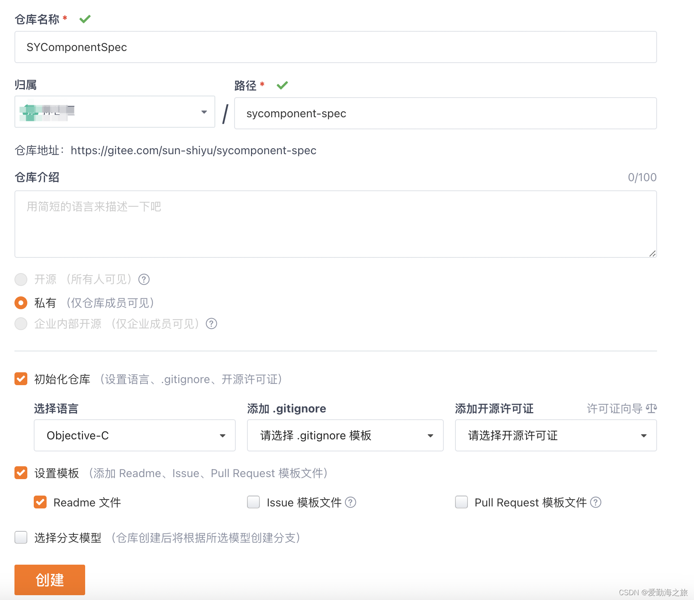Click green checkmark next to 路径
The width and height of the screenshot is (694, 600).
coord(282,85)
